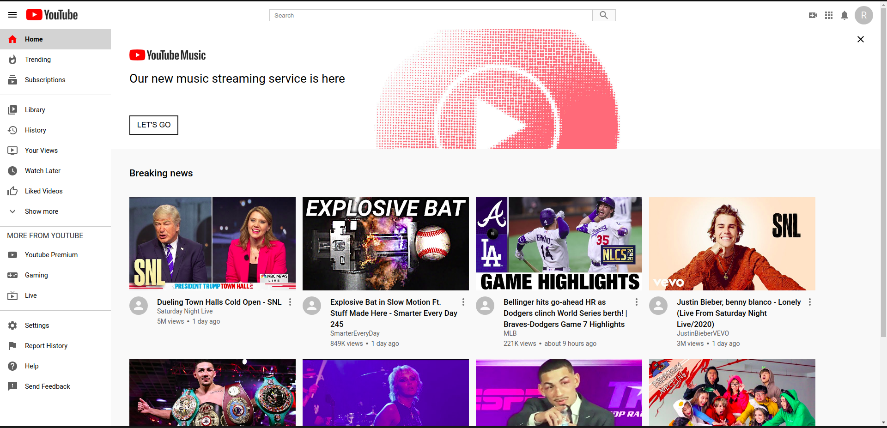
Task: Click the Help question mark icon
Action: [12, 366]
